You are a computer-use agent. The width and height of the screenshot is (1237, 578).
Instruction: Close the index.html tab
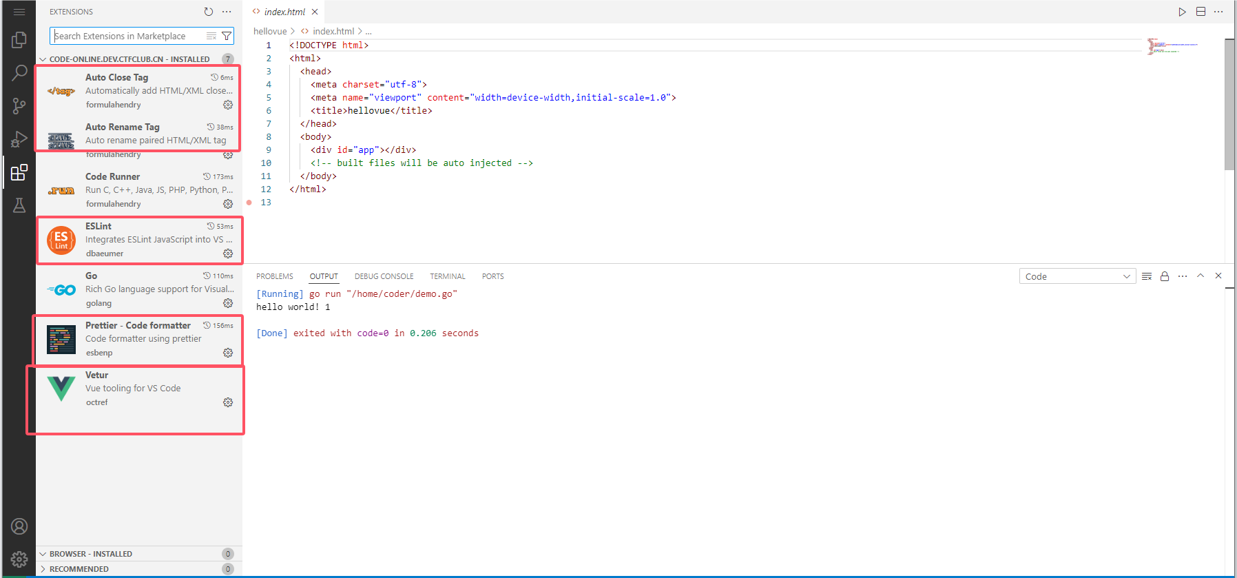315,12
